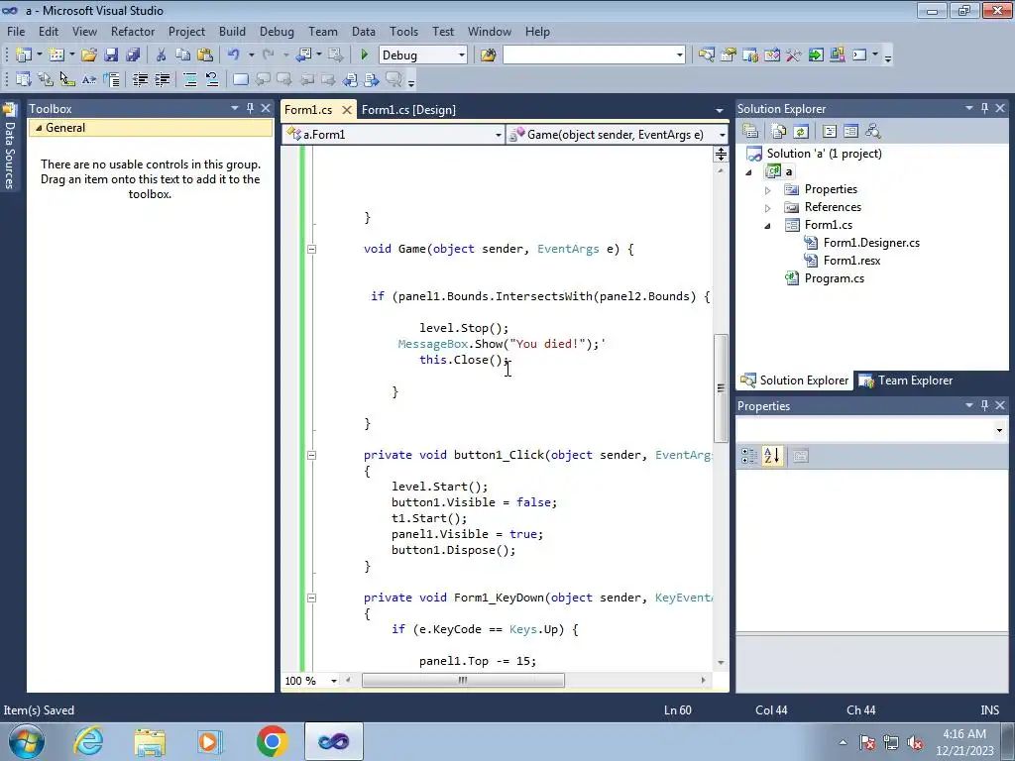Click the Find in Files icon
Screen dimensions: 1015x761
[x=488, y=55]
